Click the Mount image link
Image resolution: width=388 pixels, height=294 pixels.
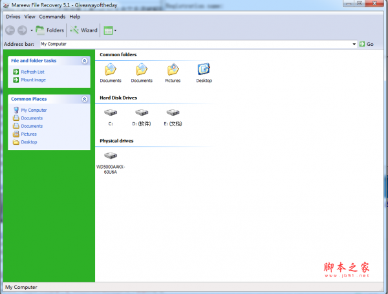(34, 80)
